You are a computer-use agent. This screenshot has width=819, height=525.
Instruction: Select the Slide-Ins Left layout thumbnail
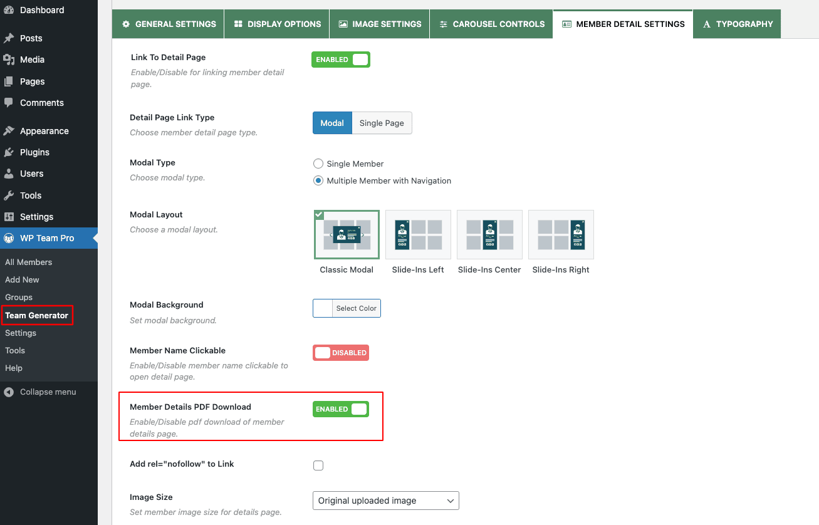point(418,234)
